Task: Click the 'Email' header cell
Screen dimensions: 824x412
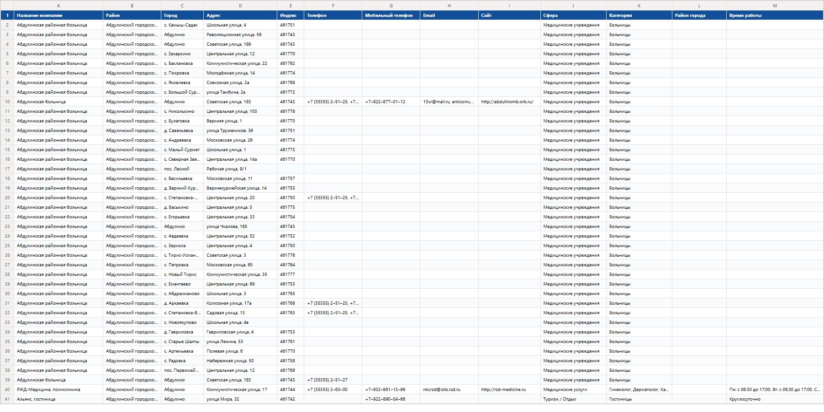Action: 449,16
